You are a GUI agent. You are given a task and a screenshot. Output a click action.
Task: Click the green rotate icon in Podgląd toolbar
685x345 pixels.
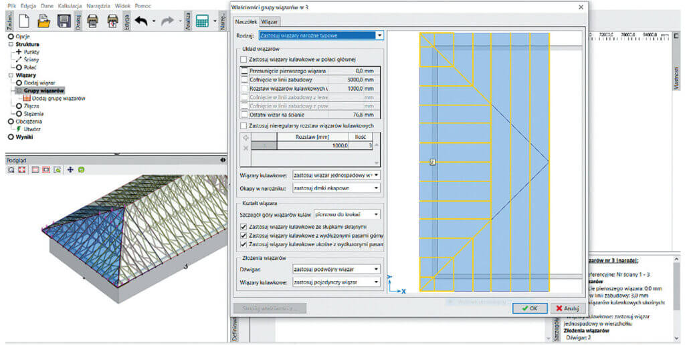coord(81,170)
